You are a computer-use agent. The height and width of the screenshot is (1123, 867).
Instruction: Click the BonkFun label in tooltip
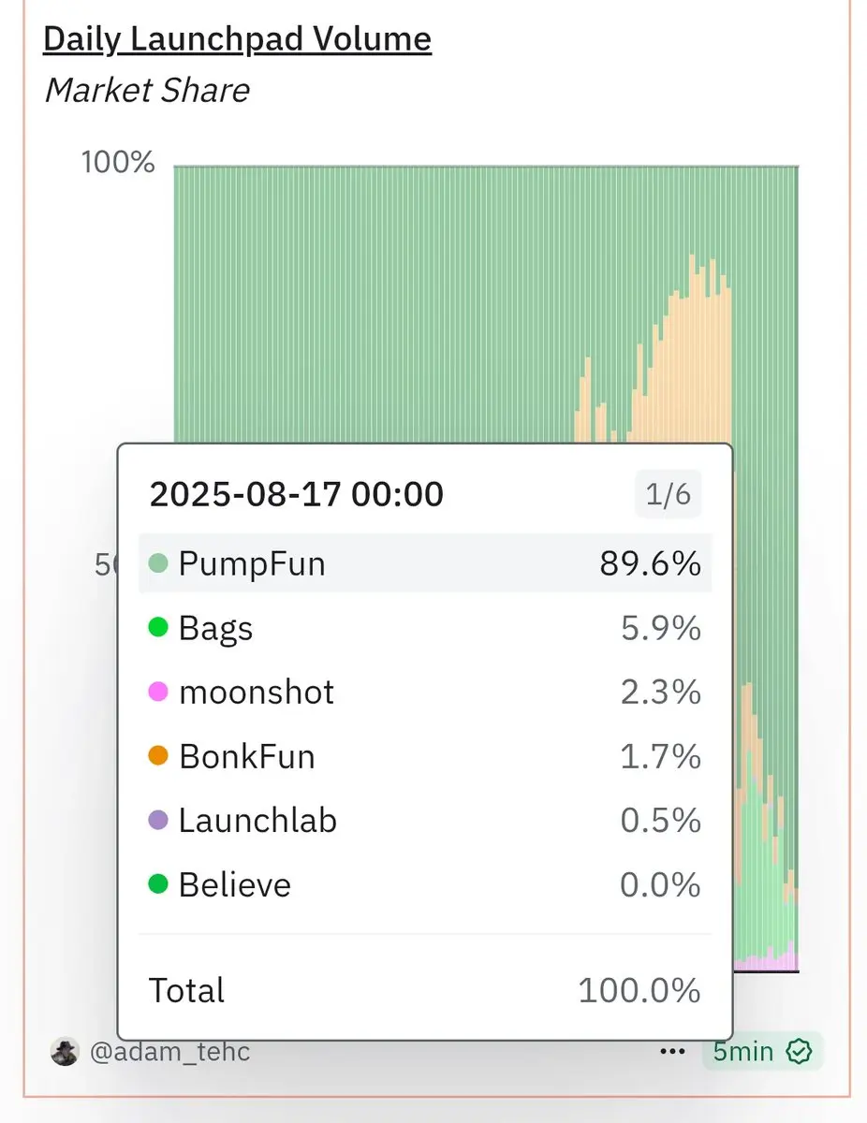247,756
